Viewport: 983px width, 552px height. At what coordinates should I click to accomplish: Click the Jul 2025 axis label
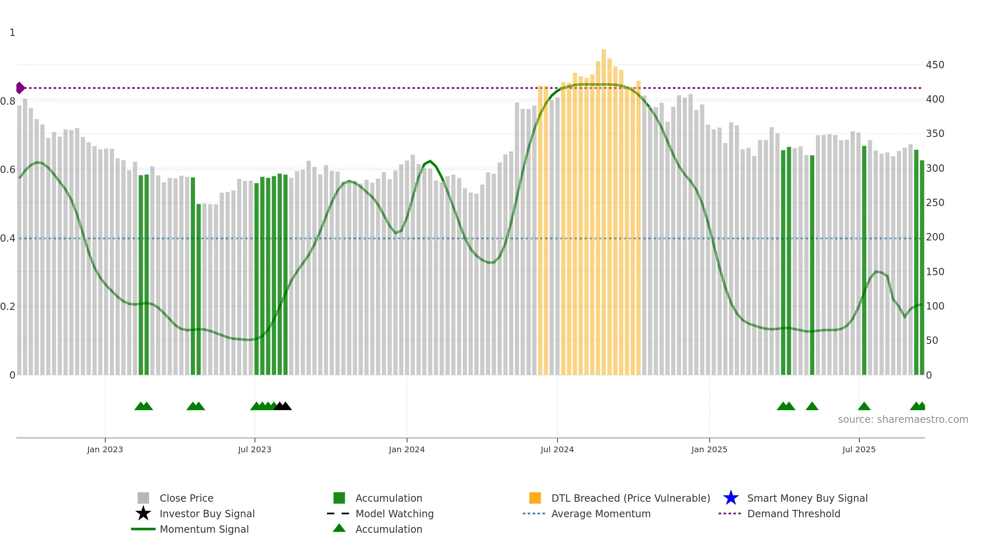[859, 450]
